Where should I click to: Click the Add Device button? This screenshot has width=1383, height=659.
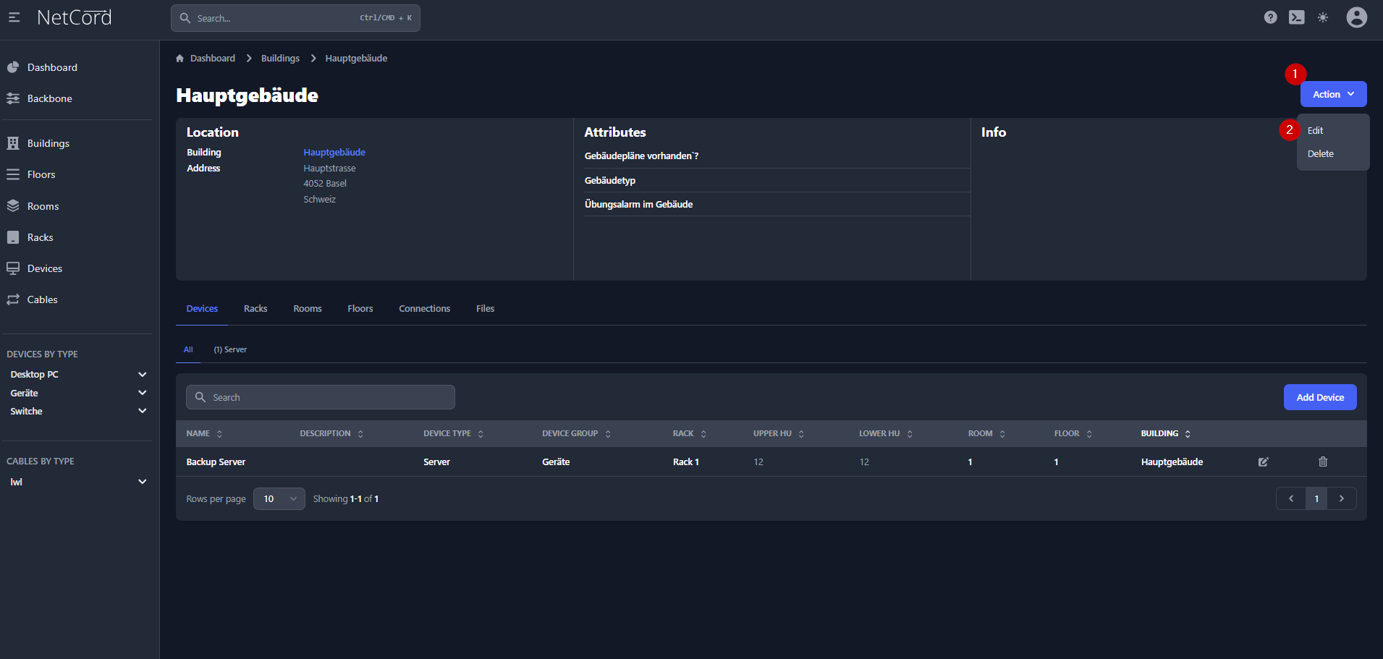[x=1320, y=397]
